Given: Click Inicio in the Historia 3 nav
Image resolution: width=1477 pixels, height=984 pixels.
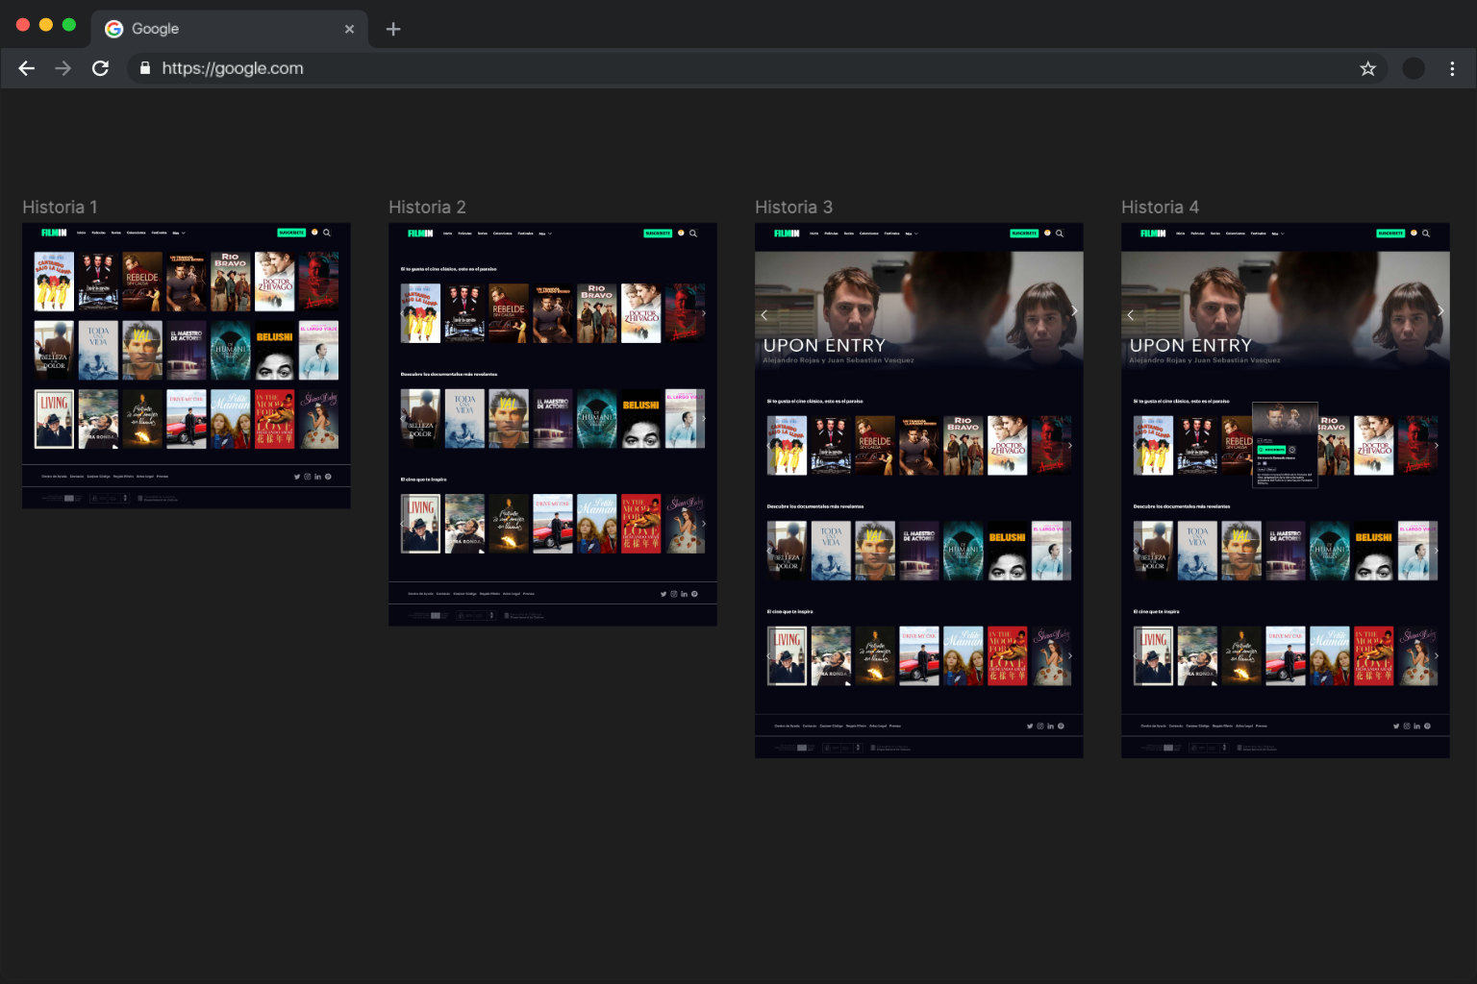Looking at the screenshot, I should [814, 233].
